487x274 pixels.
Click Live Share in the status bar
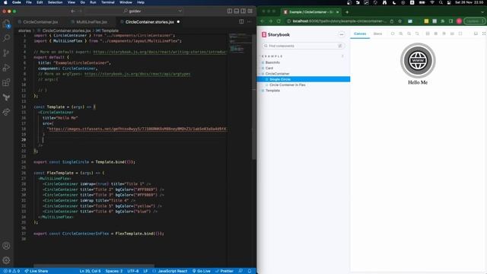pos(36,271)
